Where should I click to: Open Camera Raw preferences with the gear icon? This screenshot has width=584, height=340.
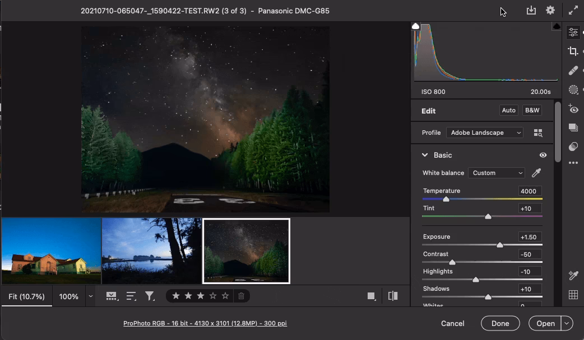(x=550, y=10)
